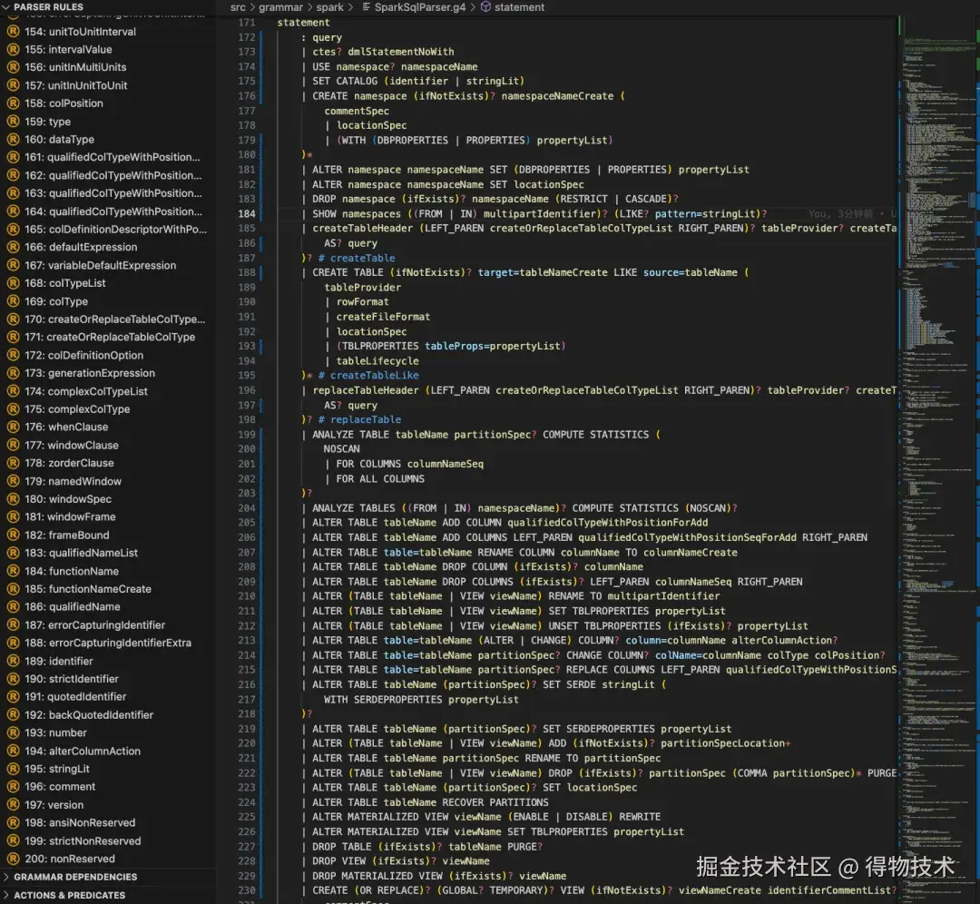The width and height of the screenshot is (980, 904).
Task: Select rule 199: strictNonReserved
Action: point(83,841)
